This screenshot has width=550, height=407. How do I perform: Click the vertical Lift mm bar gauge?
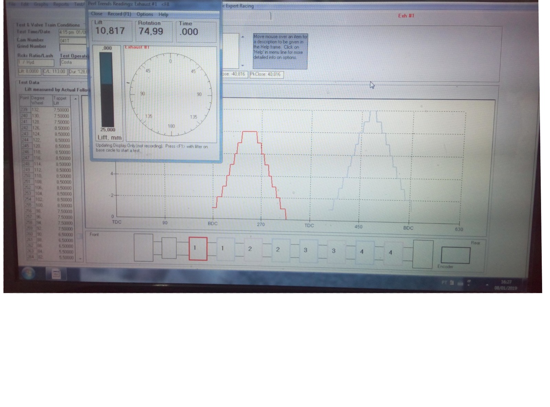[107, 90]
